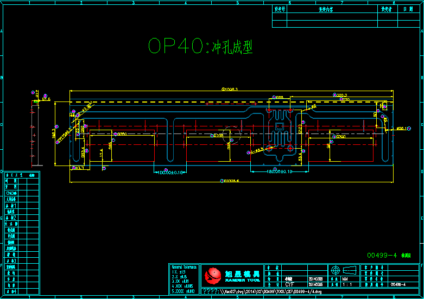Select the CYF designer name cell
The image size is (424, 299).
[x=290, y=284]
